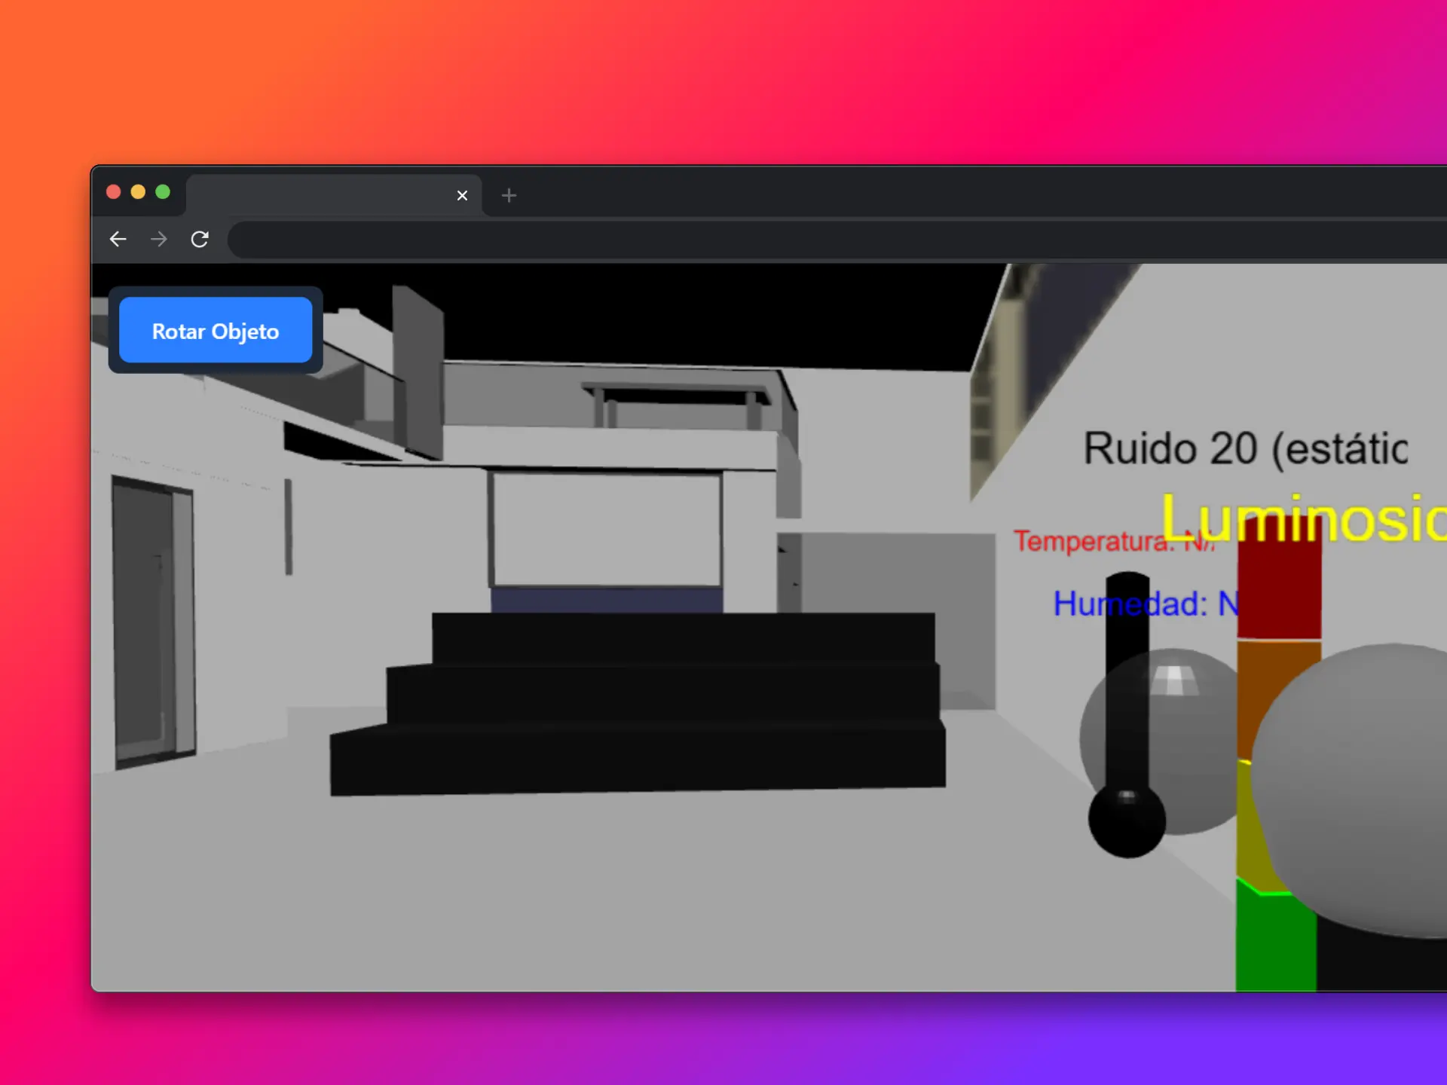Click the browser forward arrow icon

click(x=158, y=239)
